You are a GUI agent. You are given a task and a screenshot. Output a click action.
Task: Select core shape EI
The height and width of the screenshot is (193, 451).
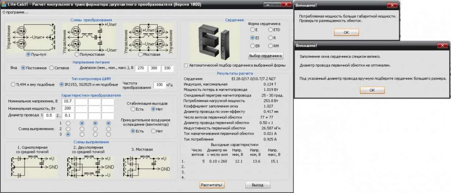[252, 38]
